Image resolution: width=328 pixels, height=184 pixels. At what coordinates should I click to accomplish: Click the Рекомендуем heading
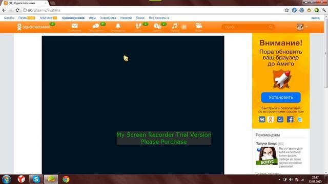268,135
